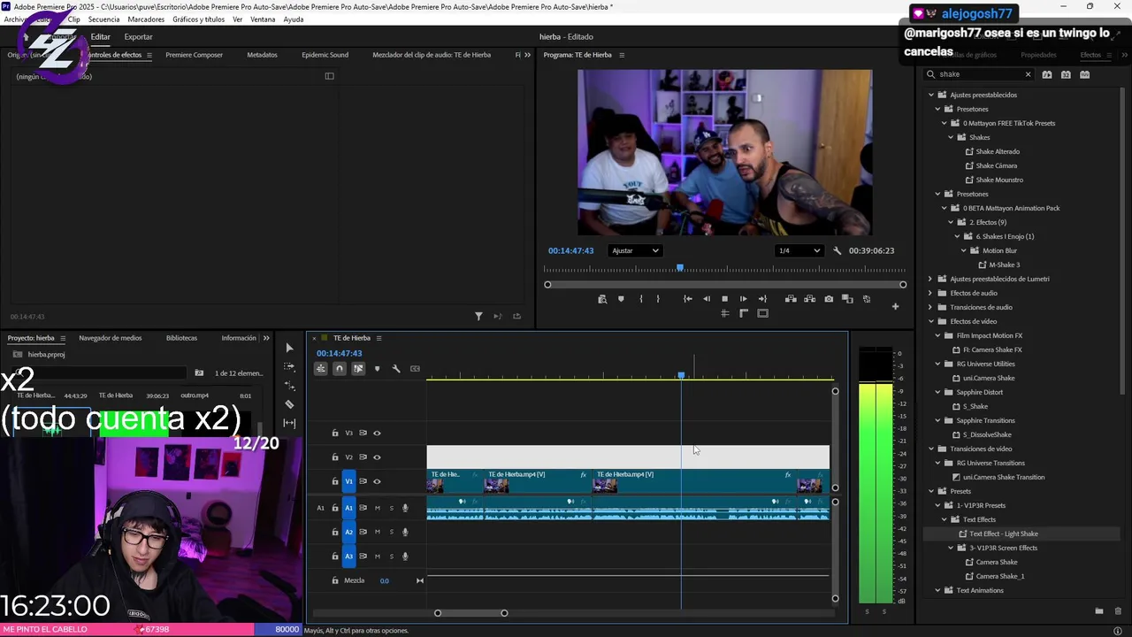The image size is (1132, 637).
Task: Toggle V1 track output eye
Action: click(x=377, y=481)
